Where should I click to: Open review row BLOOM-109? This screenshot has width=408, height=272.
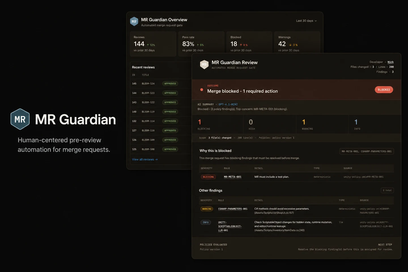[x=161, y=140]
